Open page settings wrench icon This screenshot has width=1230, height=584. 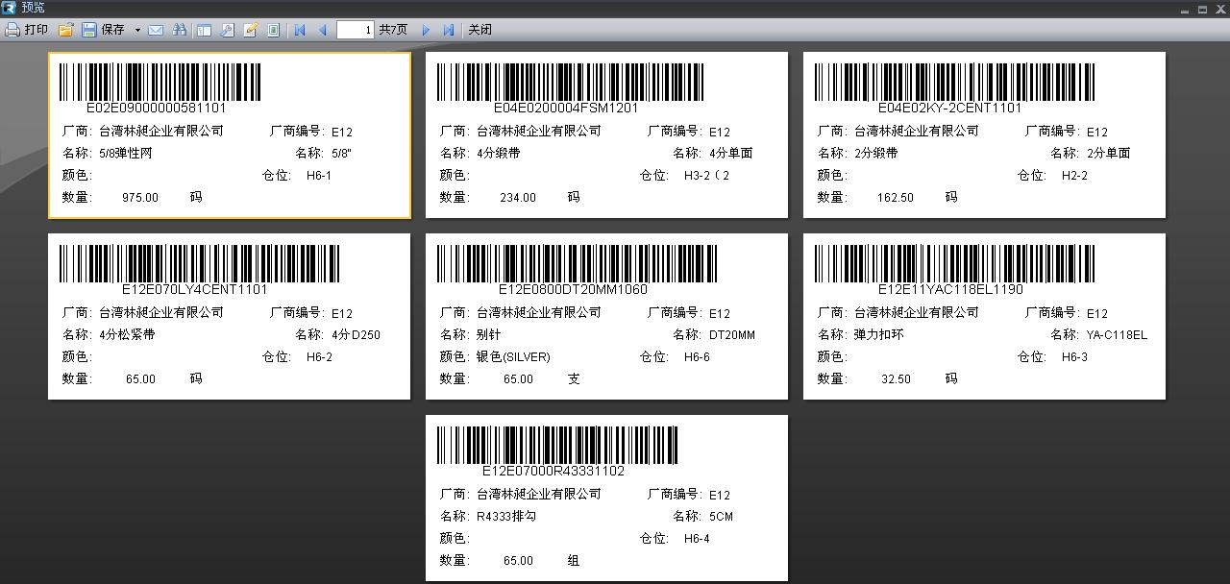(x=227, y=30)
